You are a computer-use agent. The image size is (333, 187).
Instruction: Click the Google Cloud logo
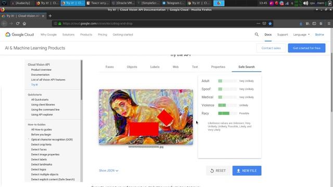(x=20, y=35)
